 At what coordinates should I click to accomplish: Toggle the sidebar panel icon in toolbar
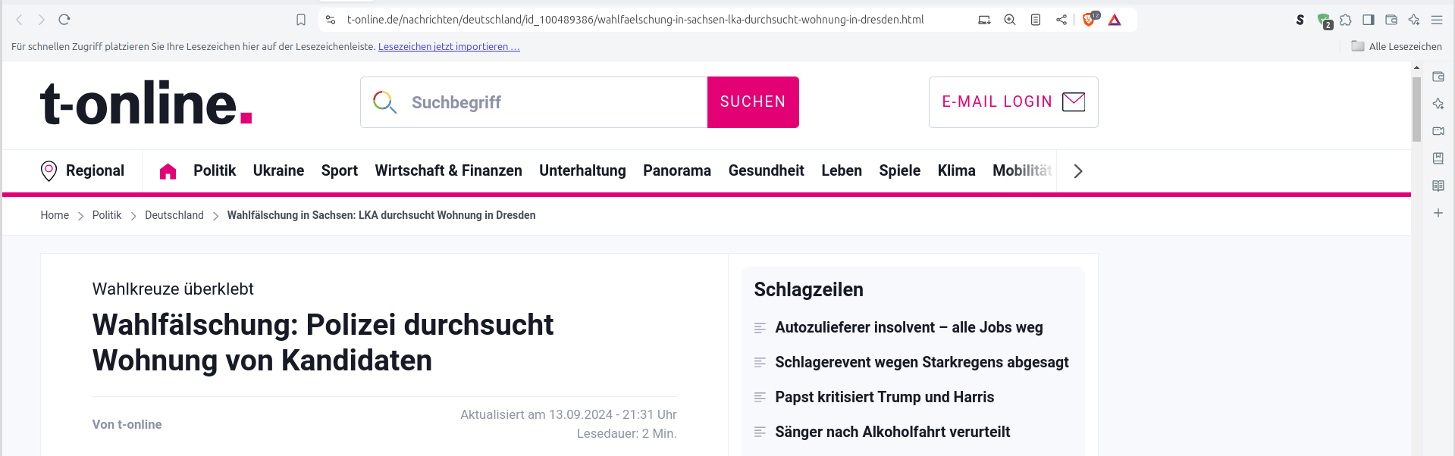(1369, 20)
